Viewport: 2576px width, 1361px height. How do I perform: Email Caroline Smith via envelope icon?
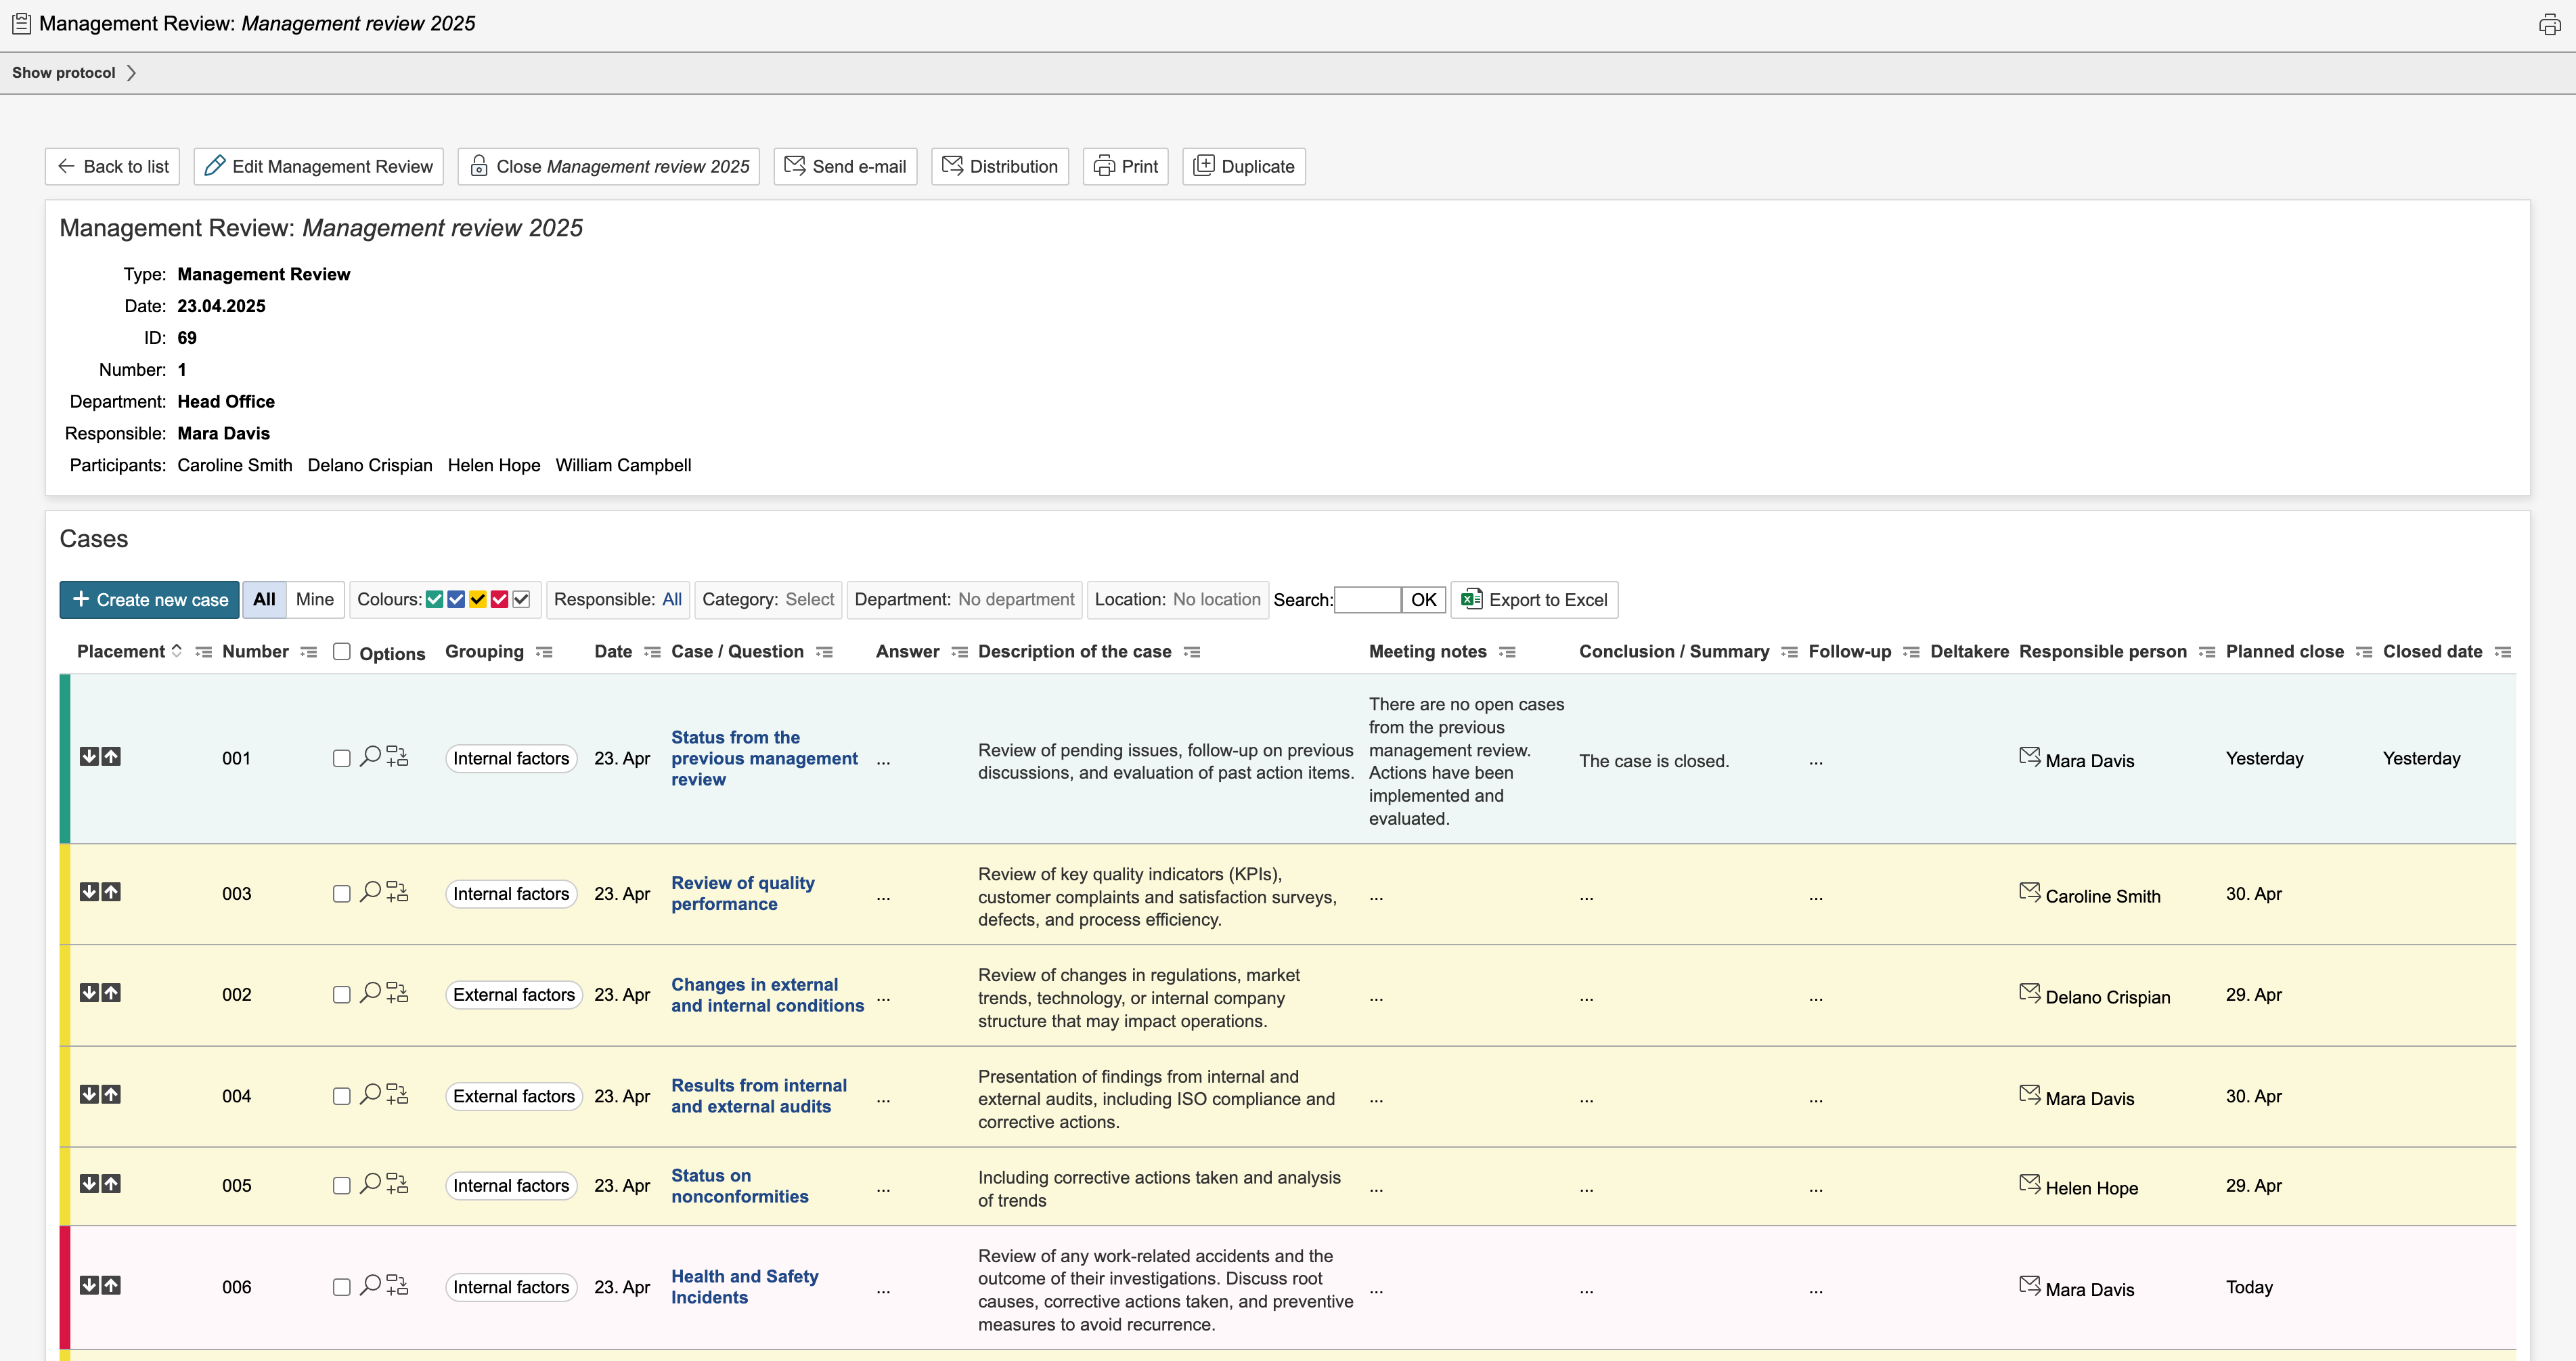tap(2029, 892)
